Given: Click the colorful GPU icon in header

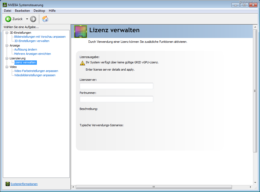Looking at the screenshot, I should 80,32.
